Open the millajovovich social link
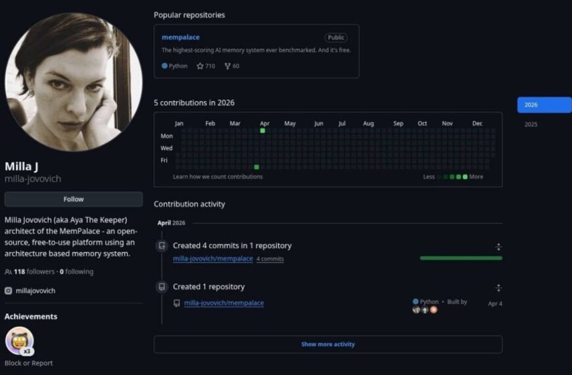This screenshot has width=572, height=375. [x=36, y=291]
